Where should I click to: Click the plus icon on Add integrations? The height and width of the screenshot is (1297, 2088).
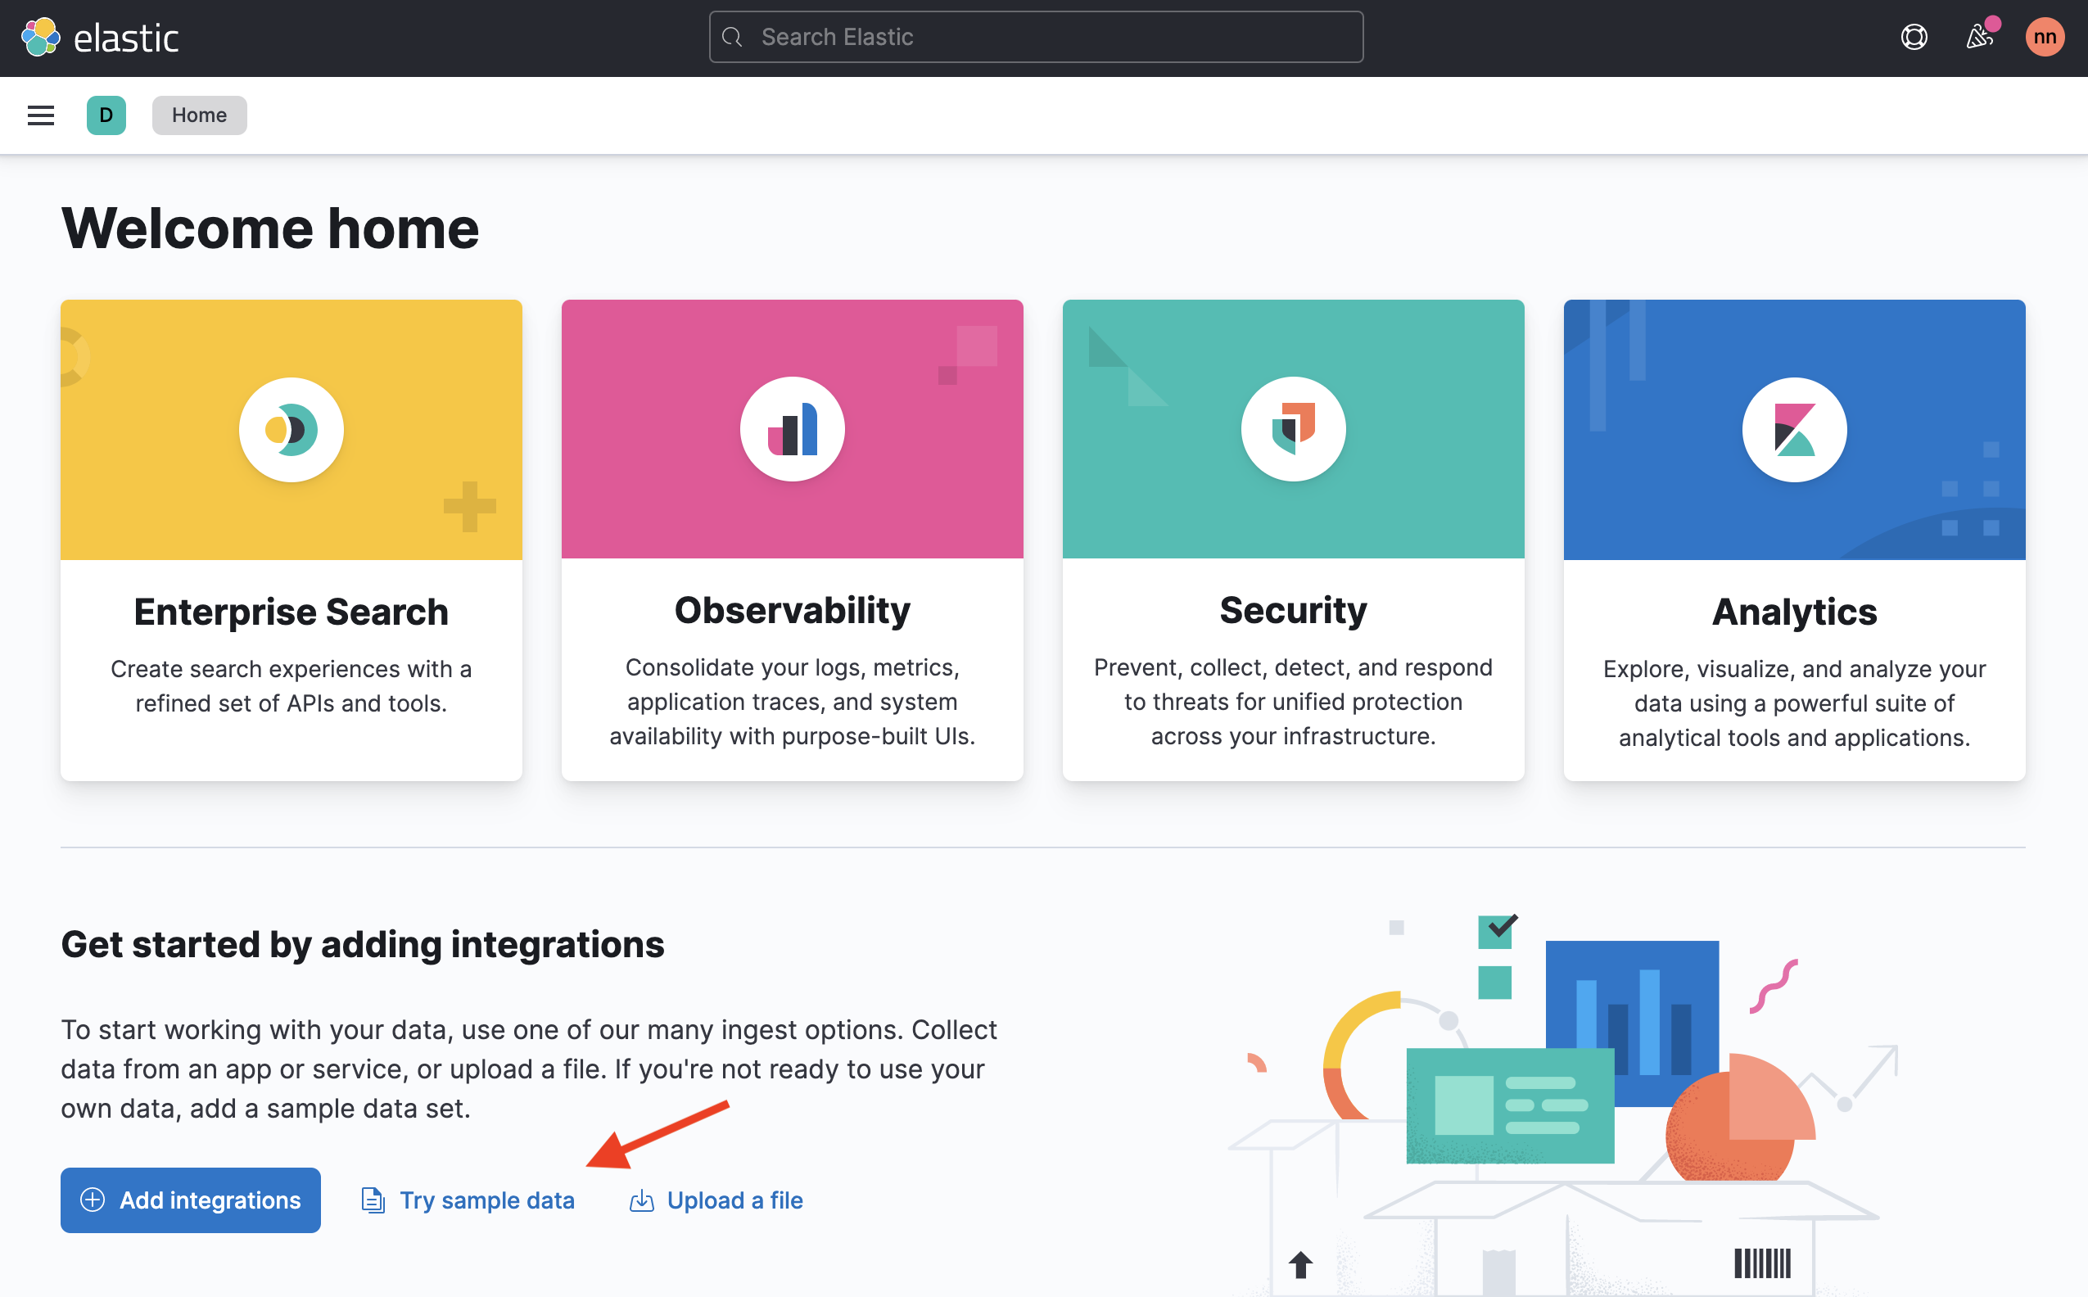point(93,1200)
